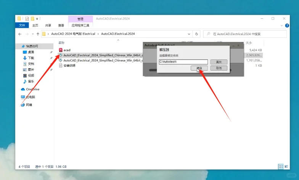Expand the address bar history dropdown
299x180 pixels.
[189, 34]
